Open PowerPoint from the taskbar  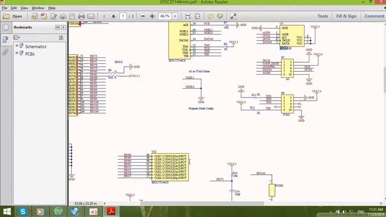(x=93, y=212)
